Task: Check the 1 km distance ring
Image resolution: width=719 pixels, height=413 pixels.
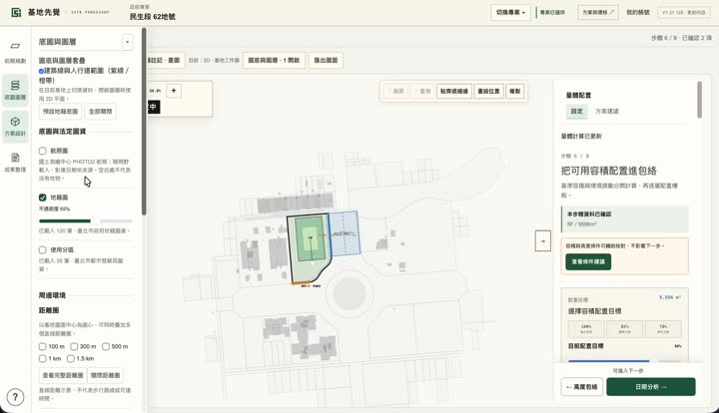Action: point(43,358)
